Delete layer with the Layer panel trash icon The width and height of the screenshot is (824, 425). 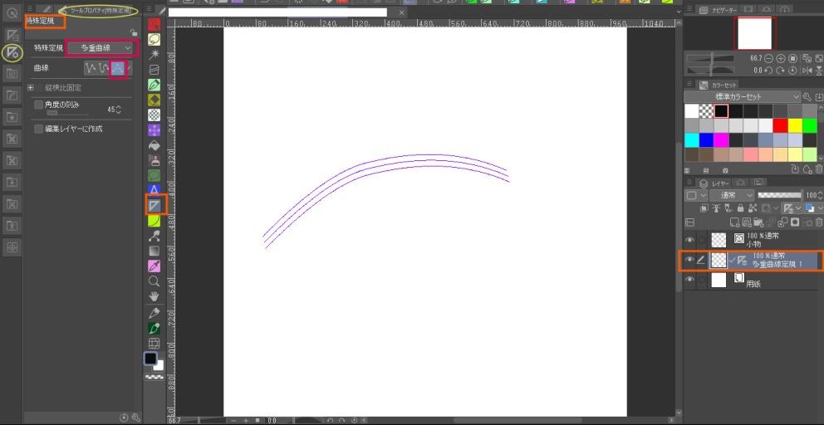pyautogui.click(x=817, y=222)
